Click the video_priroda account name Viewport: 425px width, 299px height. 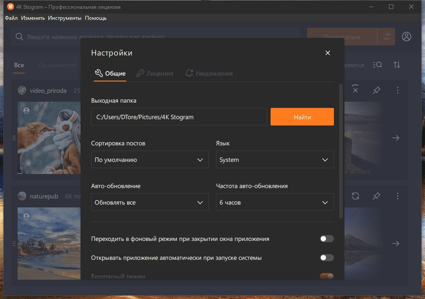pos(48,91)
